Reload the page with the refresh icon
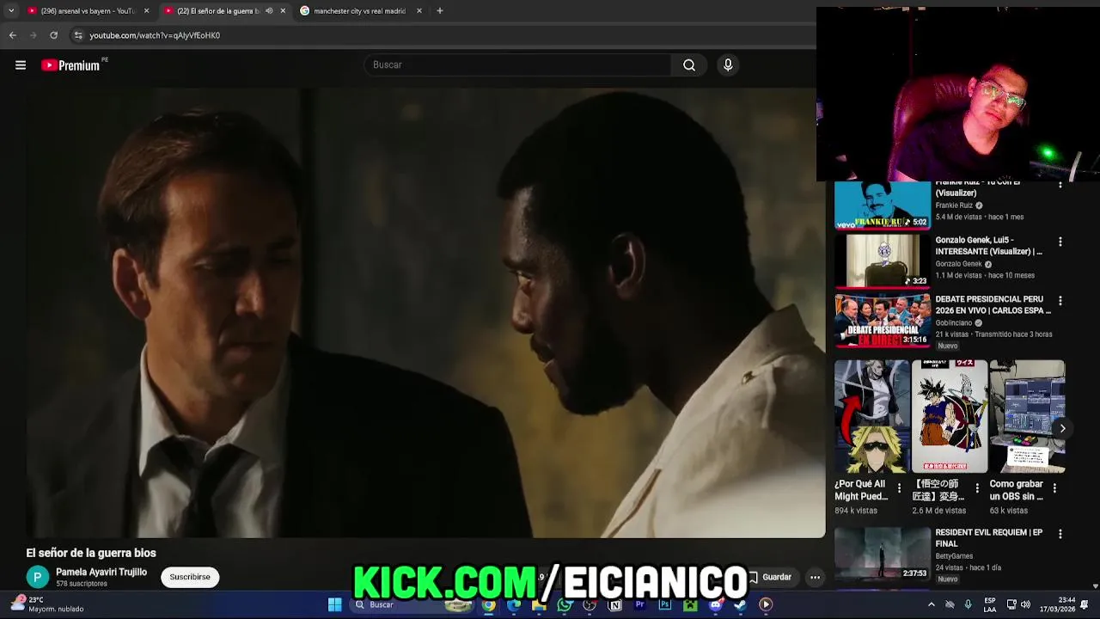The image size is (1100, 619). click(53, 35)
